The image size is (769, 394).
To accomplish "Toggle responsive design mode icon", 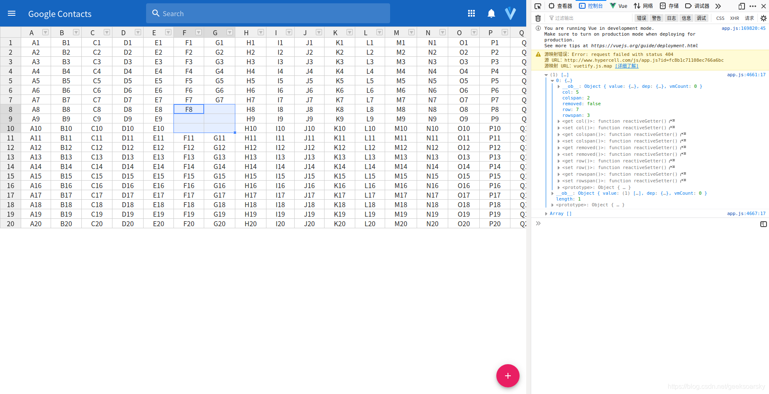I will [x=742, y=6].
